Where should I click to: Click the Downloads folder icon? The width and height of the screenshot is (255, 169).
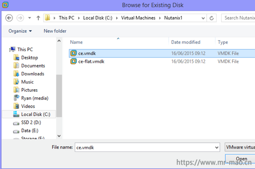pos(16,74)
